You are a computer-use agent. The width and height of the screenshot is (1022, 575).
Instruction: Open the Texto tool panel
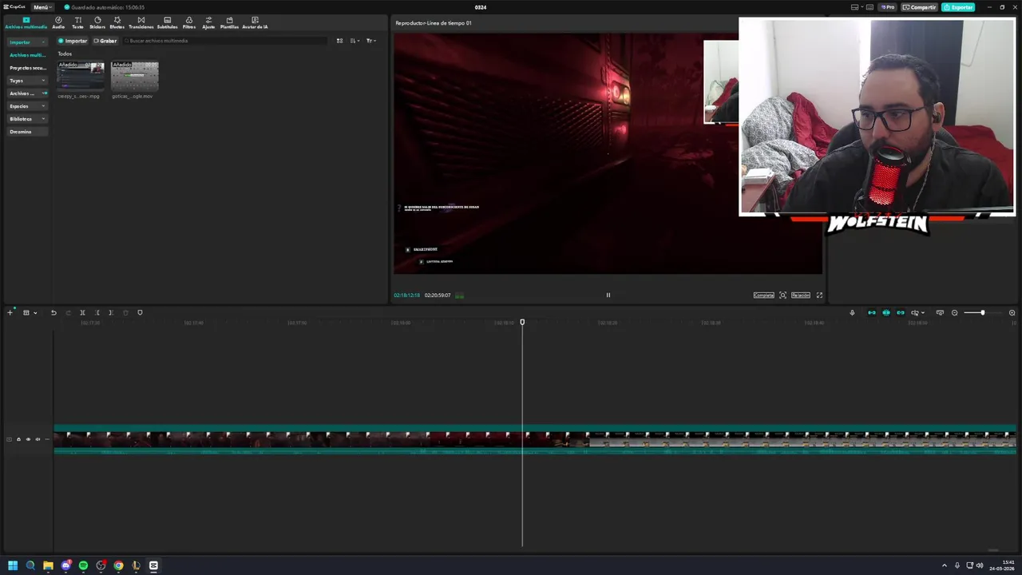(x=77, y=22)
